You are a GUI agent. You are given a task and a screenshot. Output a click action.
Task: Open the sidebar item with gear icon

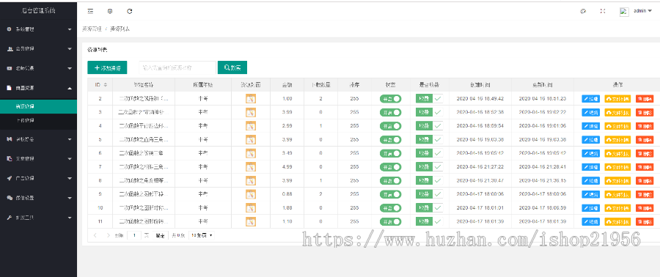click(x=38, y=29)
